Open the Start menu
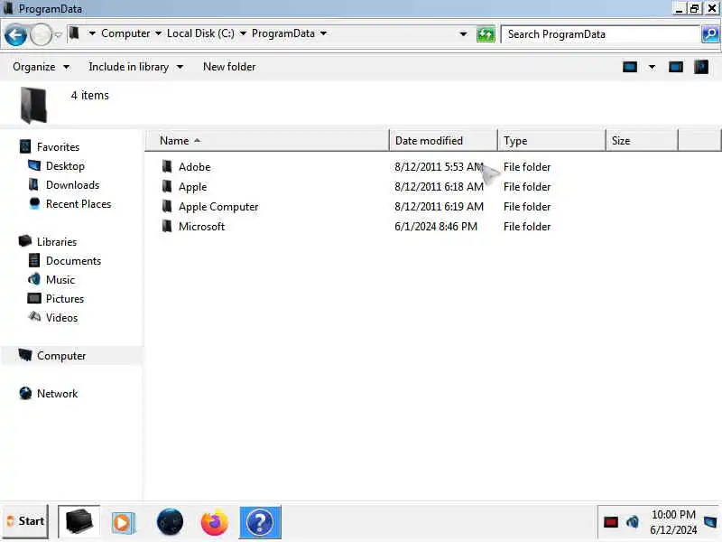Viewport: 722px width, 542px height. (x=25, y=521)
